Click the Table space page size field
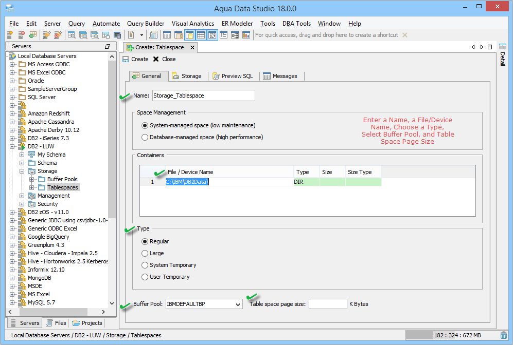 [328, 304]
